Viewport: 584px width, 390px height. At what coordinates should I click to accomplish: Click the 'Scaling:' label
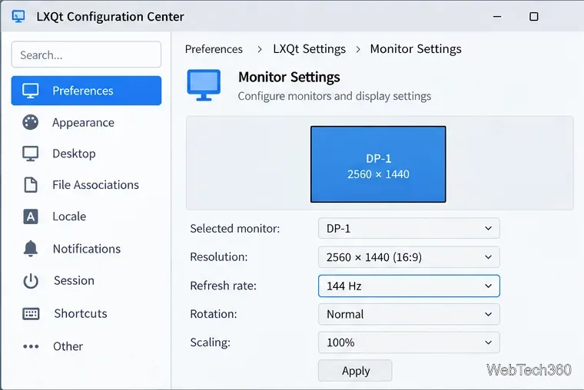click(210, 342)
